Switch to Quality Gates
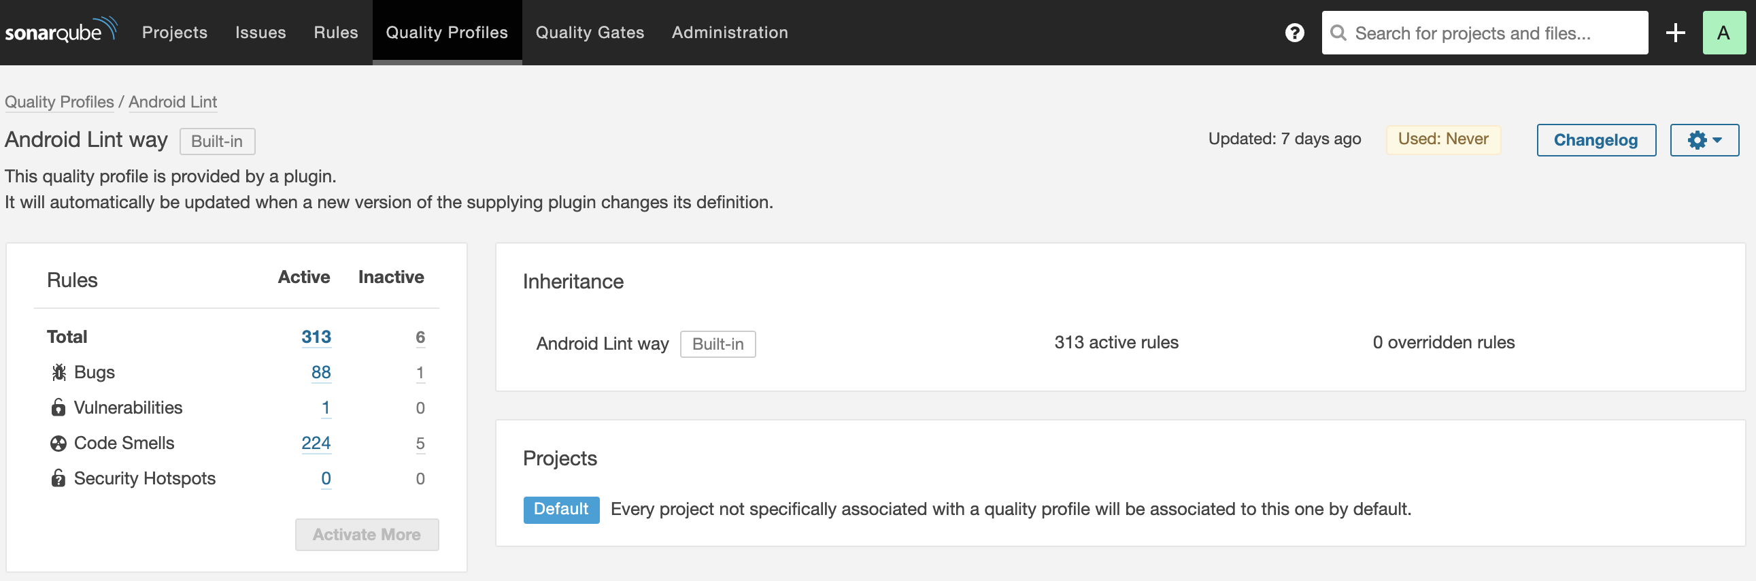This screenshot has height=581, width=1756. point(590,33)
